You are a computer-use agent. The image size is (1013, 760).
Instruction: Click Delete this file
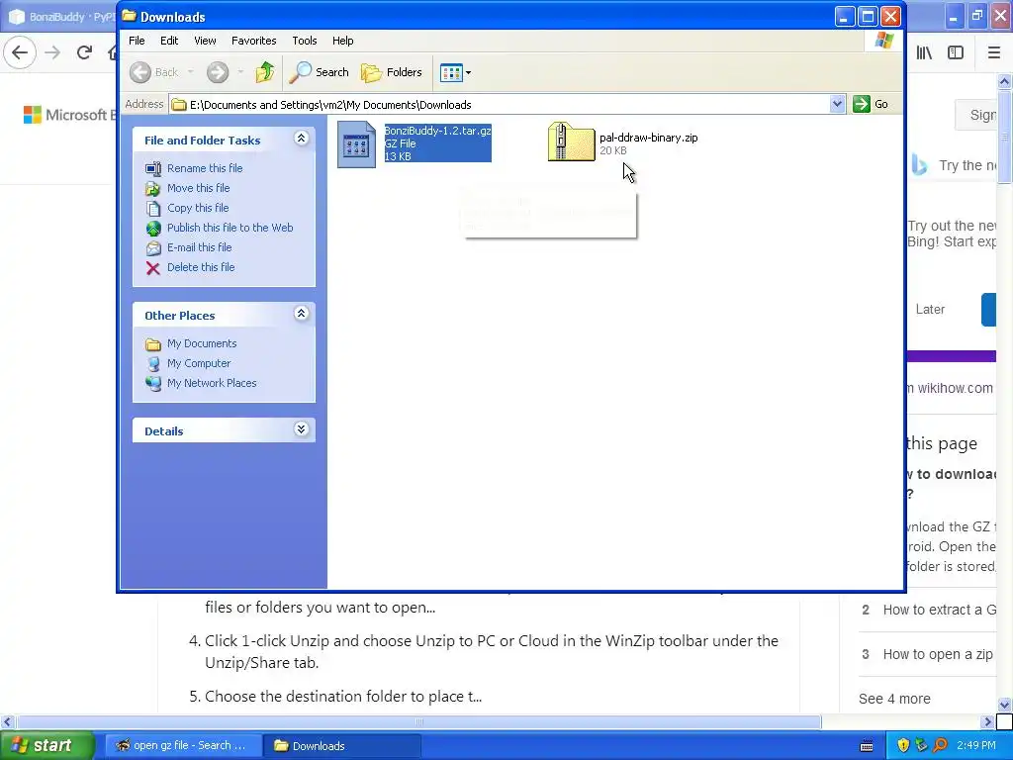coord(201,267)
